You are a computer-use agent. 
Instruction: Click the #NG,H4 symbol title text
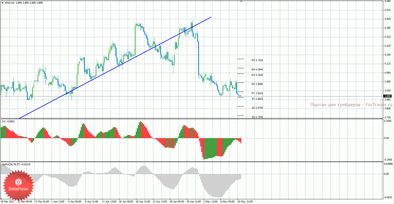click(10, 2)
